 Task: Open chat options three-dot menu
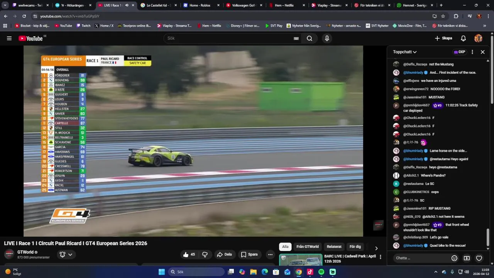[472, 52]
